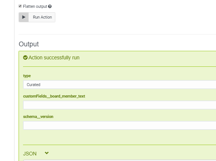Screen dimensions: 216x161
Task: Click the Run Action button label
Action: tap(42, 17)
